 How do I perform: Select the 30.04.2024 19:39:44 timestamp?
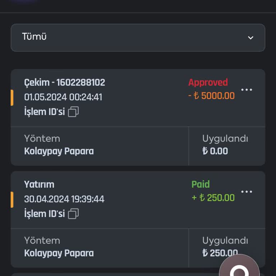64,199
